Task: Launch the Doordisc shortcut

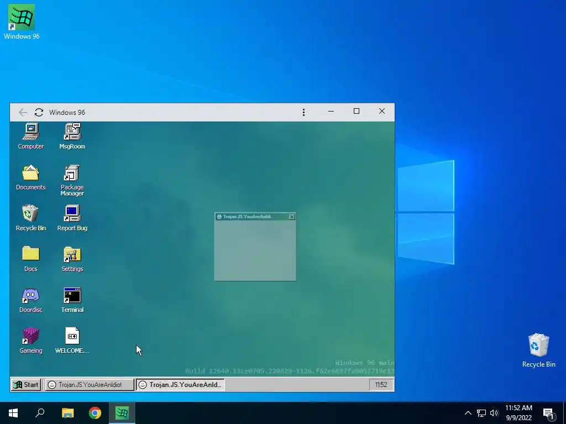Action: [x=31, y=300]
